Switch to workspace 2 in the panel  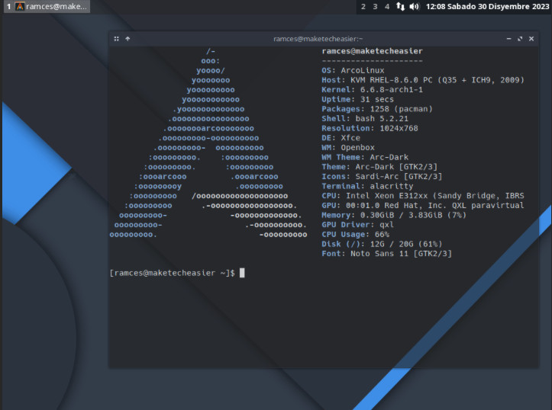[x=363, y=7]
